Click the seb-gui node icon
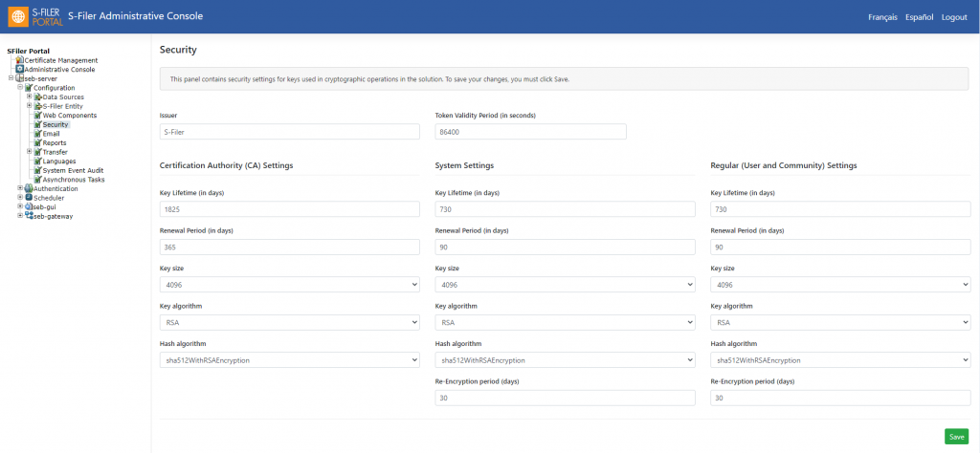 (29, 206)
